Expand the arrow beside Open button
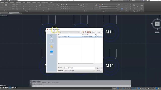Screen dimensions: 161x90 tap(102, 68)
